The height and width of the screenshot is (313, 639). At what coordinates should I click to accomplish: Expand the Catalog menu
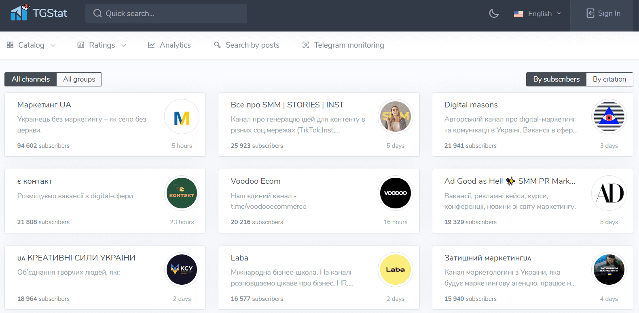click(x=31, y=45)
